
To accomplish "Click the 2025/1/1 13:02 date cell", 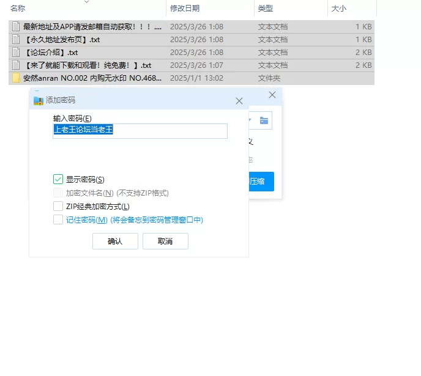I will click(x=196, y=78).
